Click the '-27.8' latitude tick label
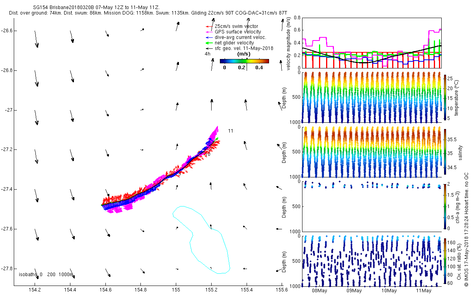Image resolution: width=472 pixels, height=295 pixels. pyautogui.click(x=8, y=269)
